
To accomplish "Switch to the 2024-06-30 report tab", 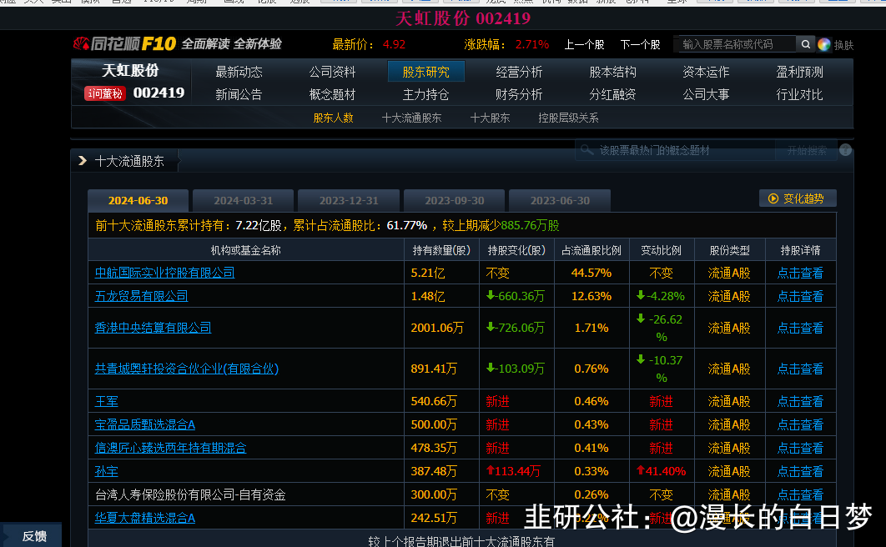I will point(138,201).
